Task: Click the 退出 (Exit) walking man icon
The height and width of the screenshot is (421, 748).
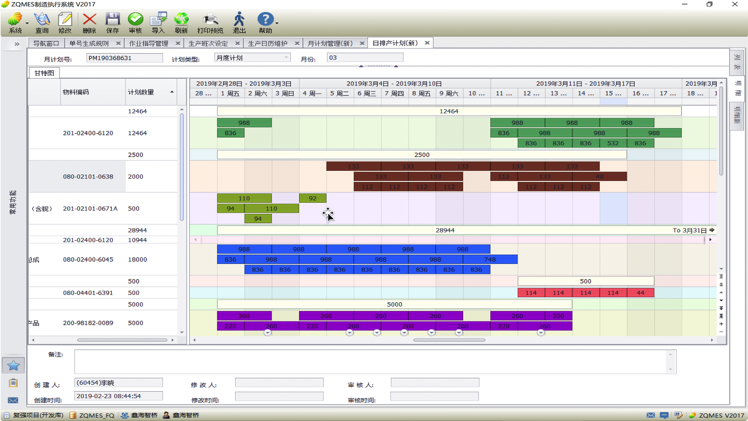Action: [239, 23]
